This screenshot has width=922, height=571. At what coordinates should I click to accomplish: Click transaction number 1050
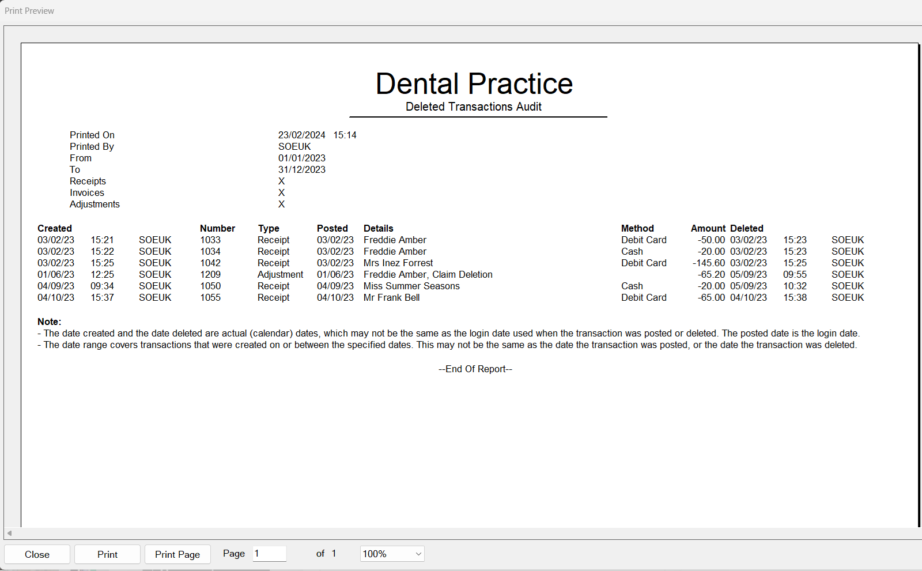pyautogui.click(x=210, y=286)
